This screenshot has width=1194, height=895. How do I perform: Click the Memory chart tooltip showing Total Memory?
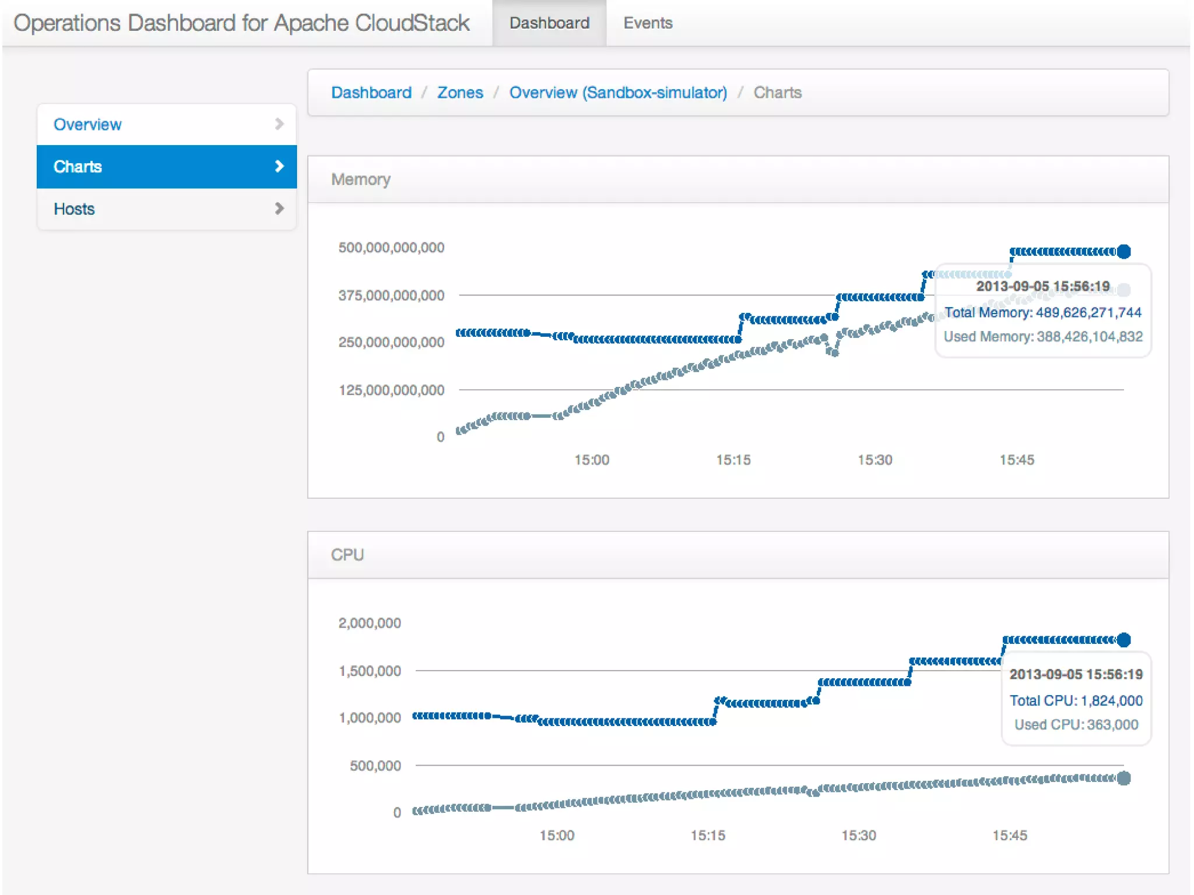(1042, 312)
